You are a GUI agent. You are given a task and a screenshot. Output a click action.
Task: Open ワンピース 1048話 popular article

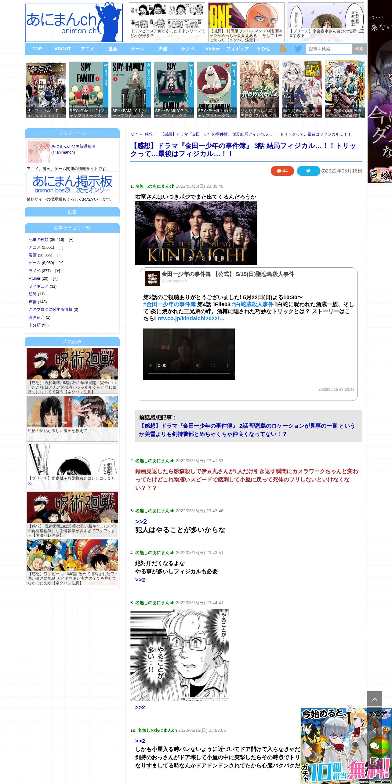(x=72, y=562)
